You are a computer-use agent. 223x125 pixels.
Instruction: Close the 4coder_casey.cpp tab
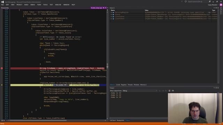pyautogui.click(x=106, y=8)
